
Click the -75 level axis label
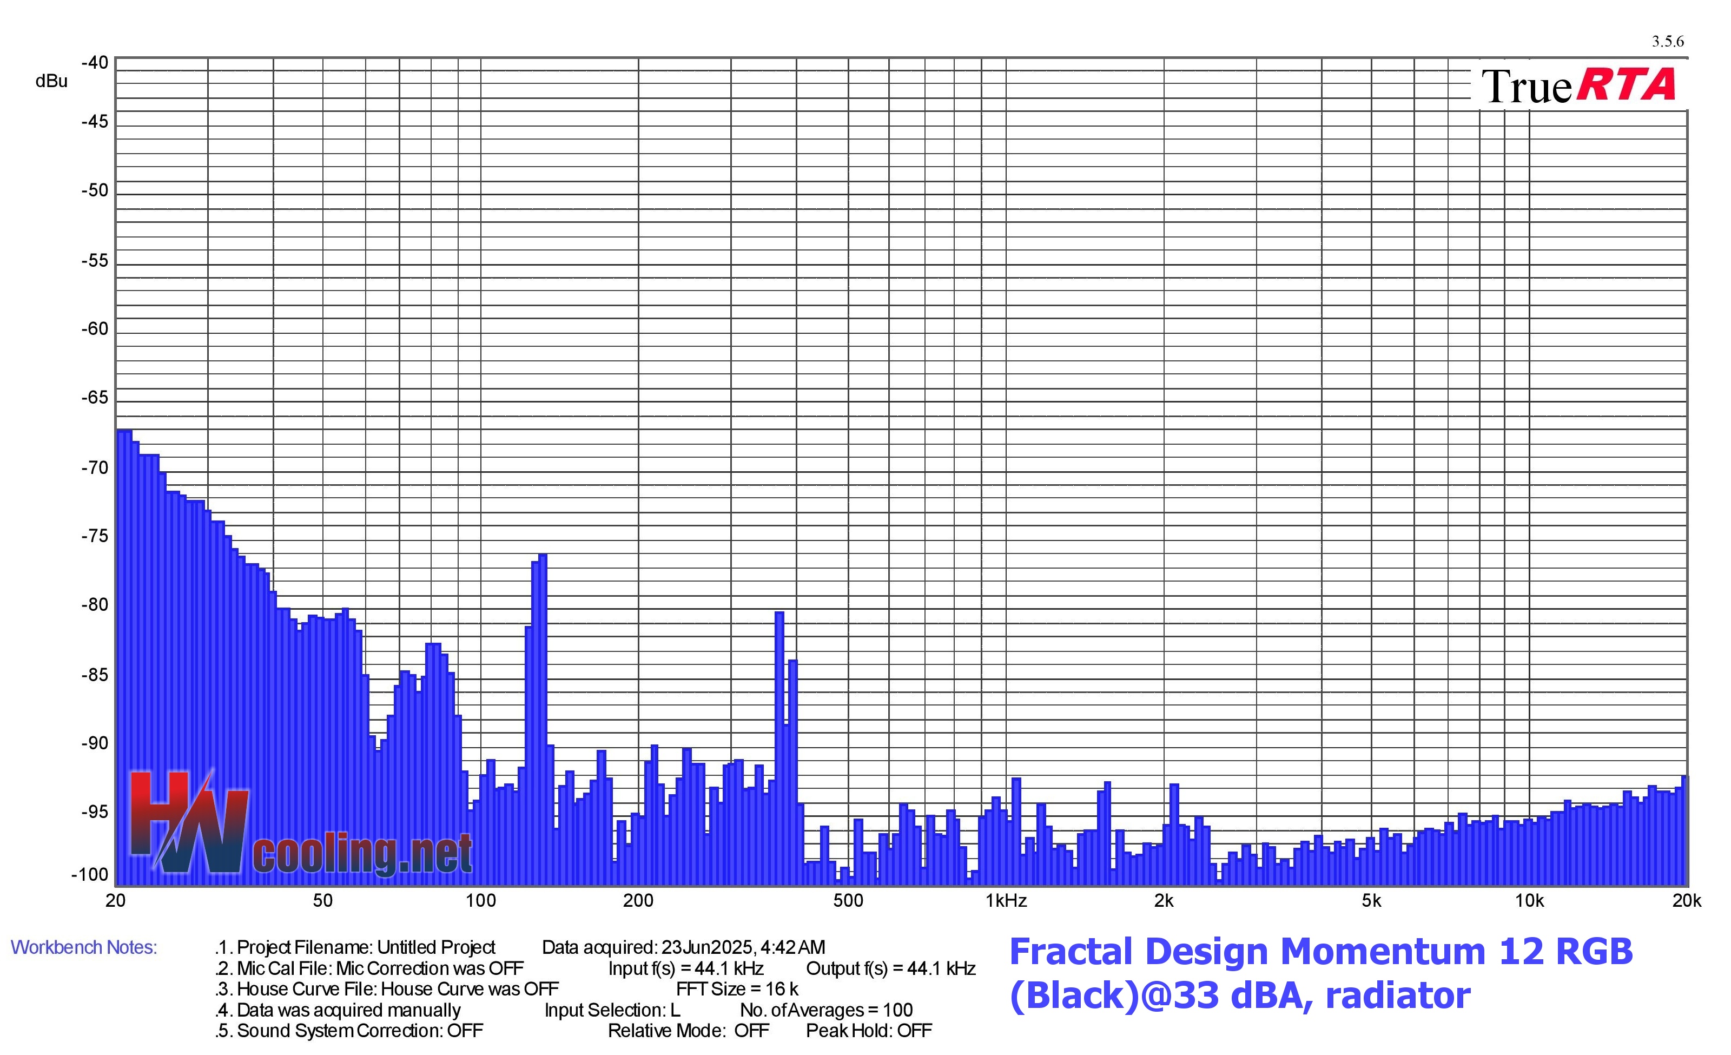pos(95,536)
